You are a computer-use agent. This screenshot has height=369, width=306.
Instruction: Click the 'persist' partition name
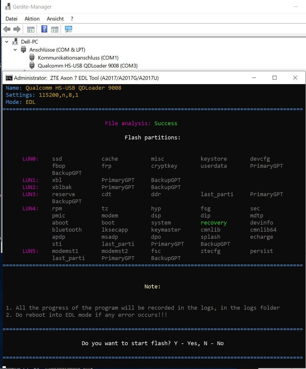(262, 251)
